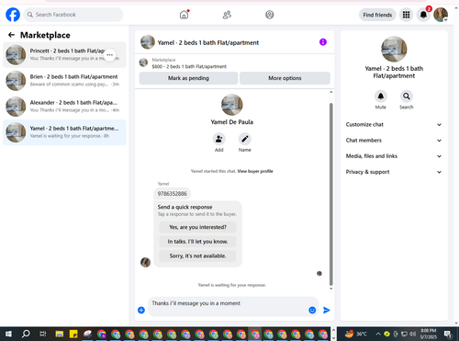Viewport: 459px width, 341px height.
Task: Click Yamel De Paula profile picture in chat
Action: click(x=232, y=105)
